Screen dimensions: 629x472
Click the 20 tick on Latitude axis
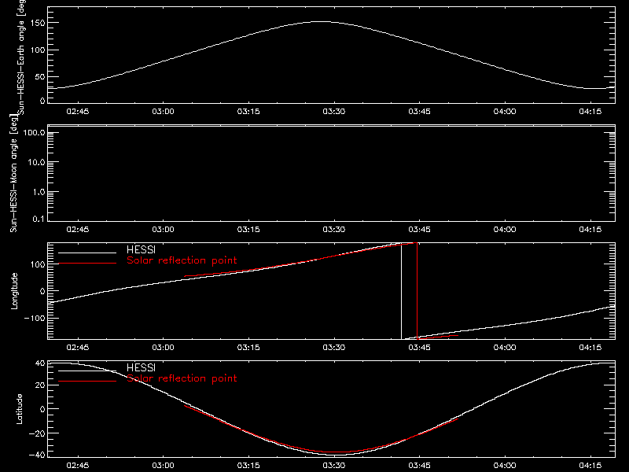tap(40, 385)
